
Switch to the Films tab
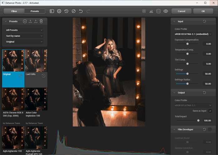14,11
